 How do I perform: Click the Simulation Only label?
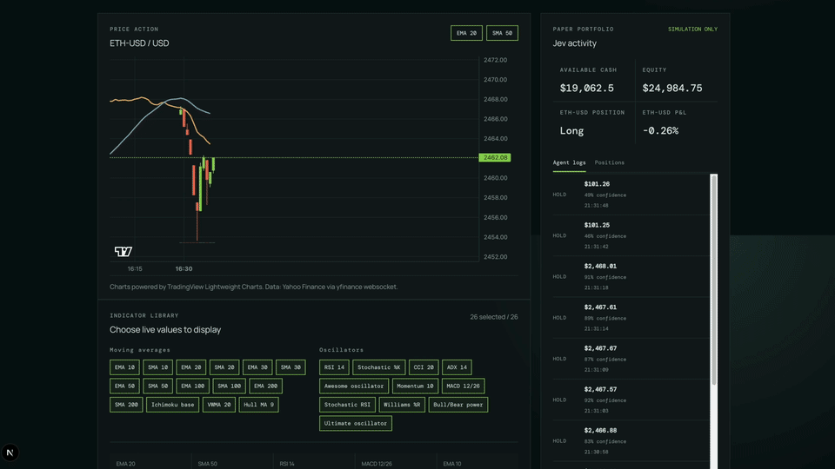pyautogui.click(x=693, y=30)
